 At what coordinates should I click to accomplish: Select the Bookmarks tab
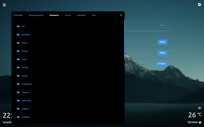[x=54, y=15]
